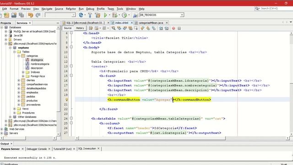This screenshot has height=165, width=293.
Task: Expand the Views folder
Action: [14, 109]
